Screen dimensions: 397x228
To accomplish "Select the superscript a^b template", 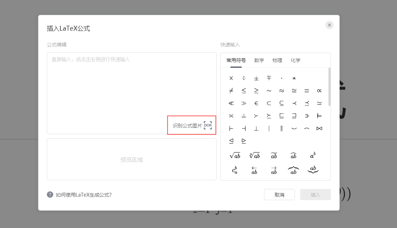I will coord(313,155).
